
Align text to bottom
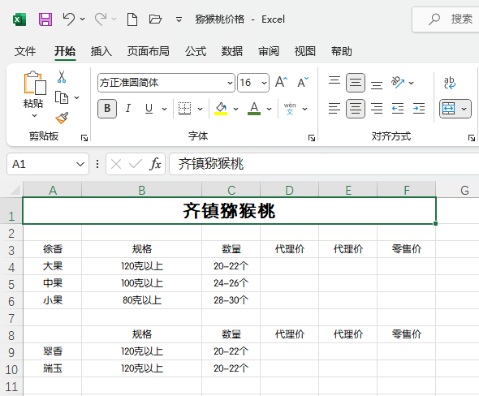coord(377,84)
